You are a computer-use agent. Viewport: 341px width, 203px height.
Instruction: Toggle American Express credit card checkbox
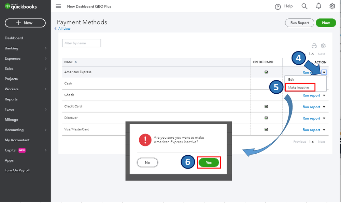(x=266, y=72)
